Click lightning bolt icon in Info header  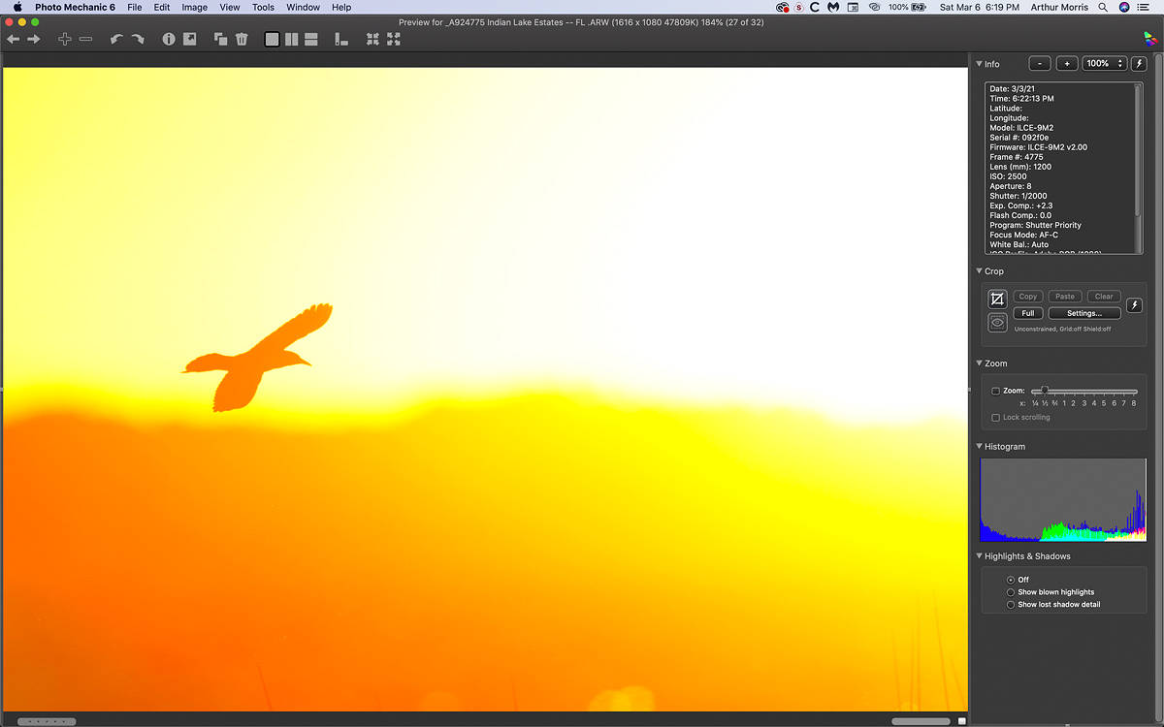[x=1139, y=63]
